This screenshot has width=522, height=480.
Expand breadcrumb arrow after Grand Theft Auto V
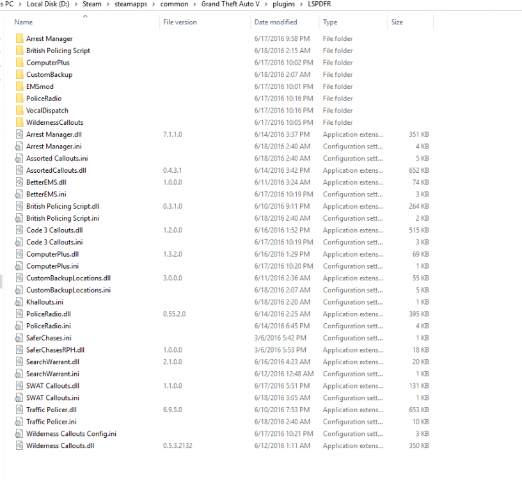coord(266,4)
